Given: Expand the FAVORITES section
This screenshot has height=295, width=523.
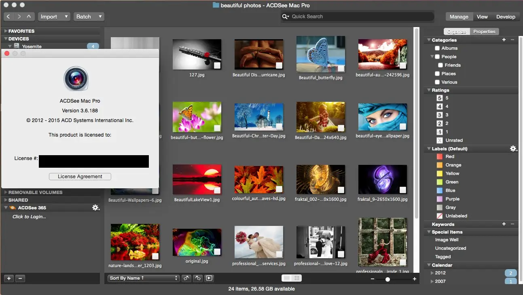Looking at the screenshot, I should tap(6, 31).
